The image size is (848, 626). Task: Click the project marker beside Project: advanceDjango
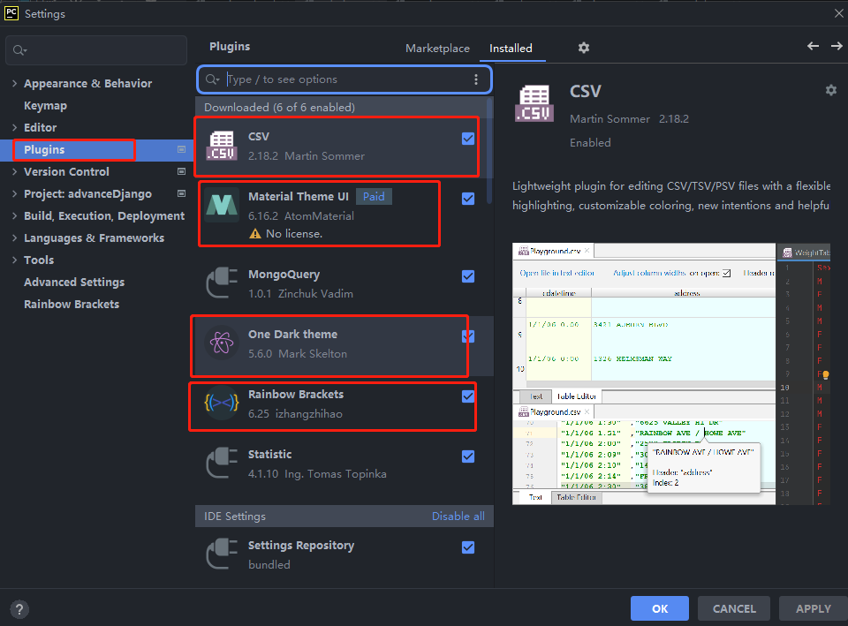pos(182,193)
